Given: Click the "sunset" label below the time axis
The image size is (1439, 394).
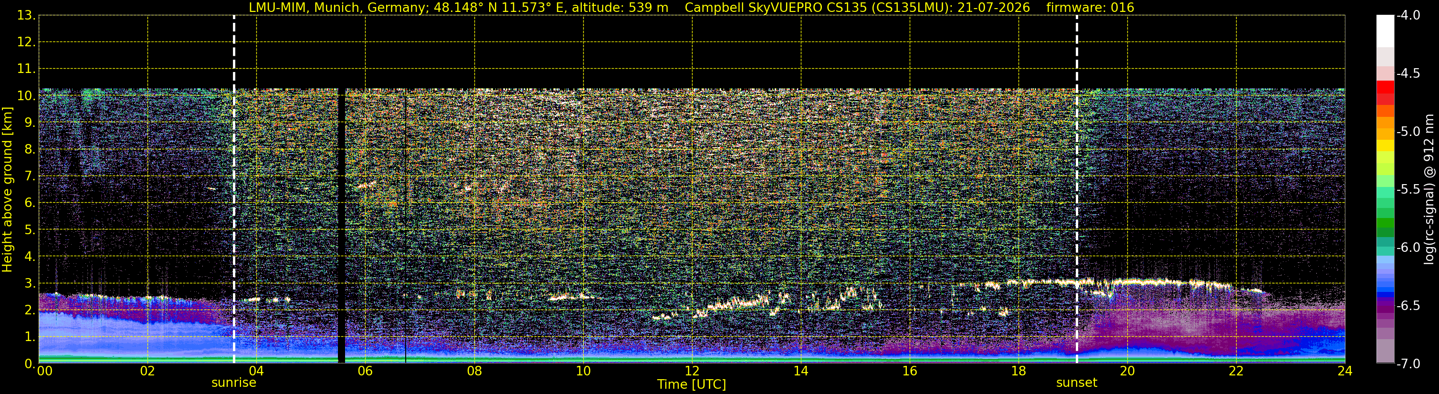Looking at the screenshot, I should 1076,383.
